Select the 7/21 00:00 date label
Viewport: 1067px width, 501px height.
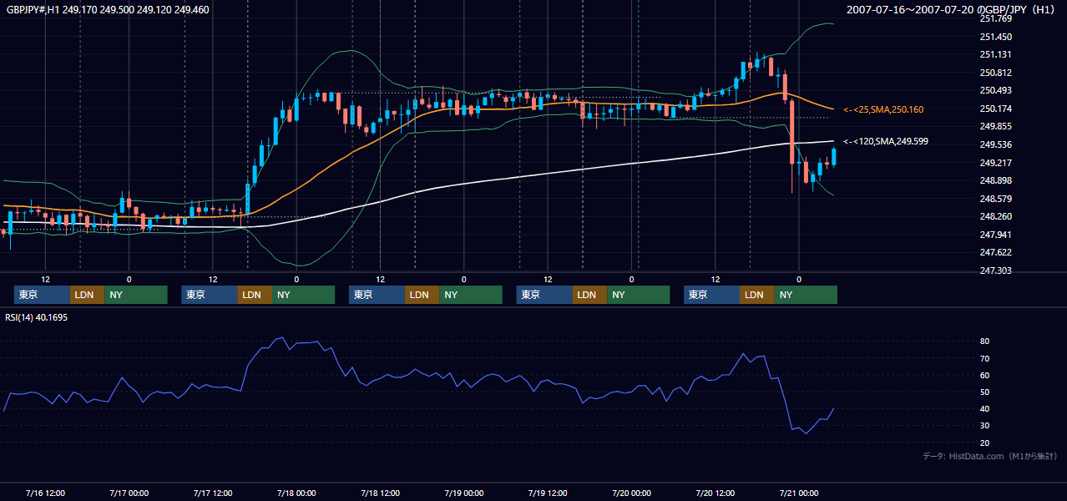(799, 493)
